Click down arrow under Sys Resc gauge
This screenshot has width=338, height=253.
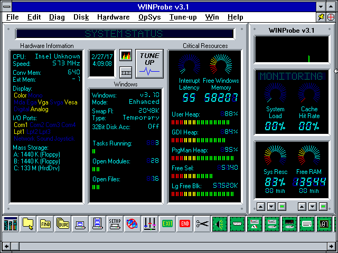[x=271, y=207]
